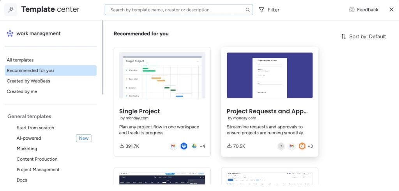Screen dimensions: 399x191
Task: Click the Streamline requests and approvals description
Action: (265, 130)
